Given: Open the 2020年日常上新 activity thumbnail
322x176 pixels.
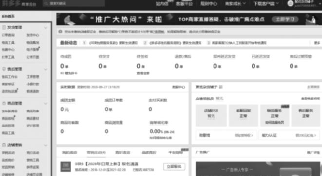Looking at the screenshot, I should point(66,167).
